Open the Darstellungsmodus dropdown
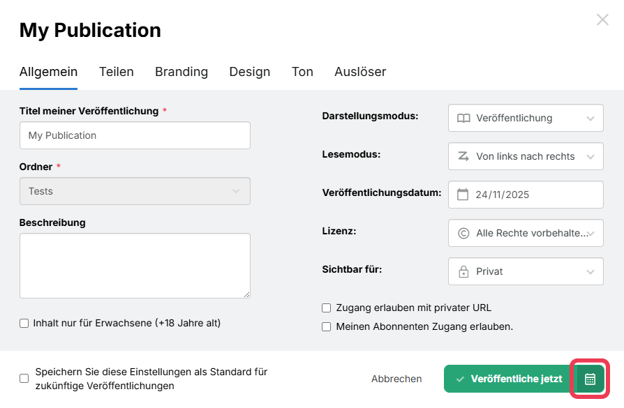Image resolution: width=624 pixels, height=408 pixels. (526, 118)
